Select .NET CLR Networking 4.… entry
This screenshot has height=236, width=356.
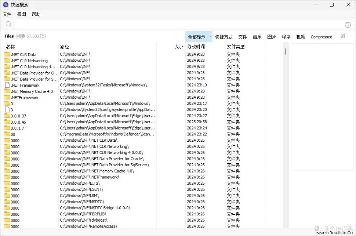click(x=34, y=67)
